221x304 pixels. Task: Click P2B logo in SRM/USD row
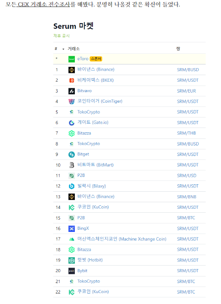tap(71, 176)
